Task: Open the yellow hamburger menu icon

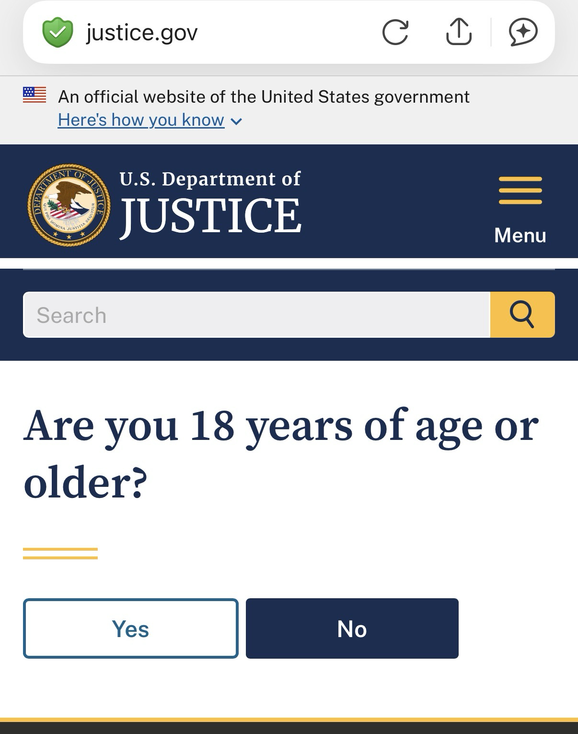Action: pos(520,190)
